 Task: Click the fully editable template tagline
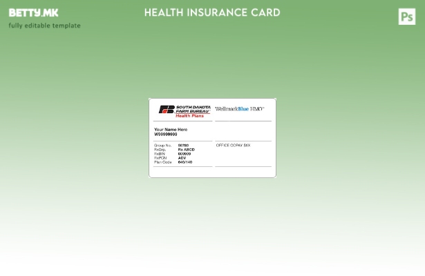44,26
